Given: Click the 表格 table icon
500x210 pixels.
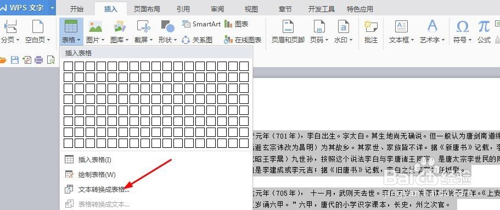Looking at the screenshot, I should click(x=71, y=26).
